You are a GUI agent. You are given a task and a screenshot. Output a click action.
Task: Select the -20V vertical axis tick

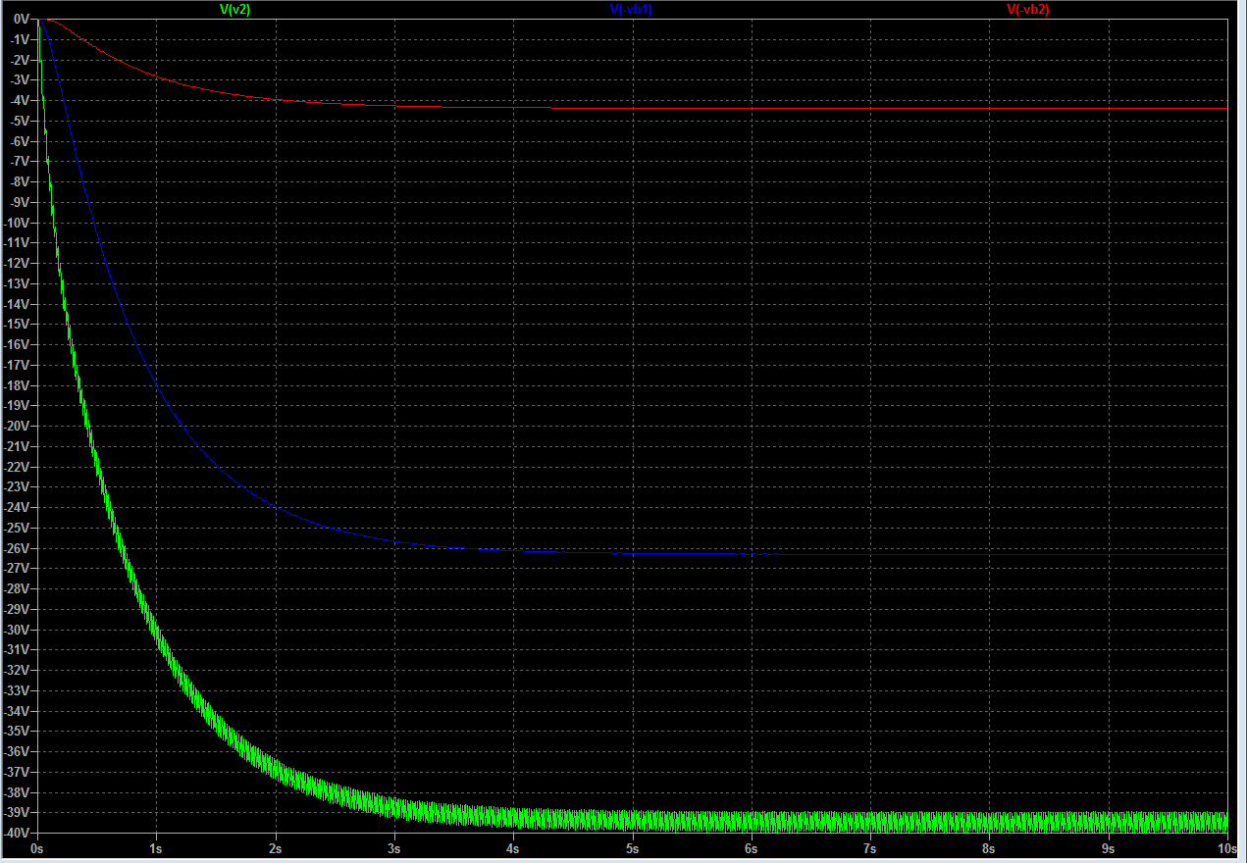click(16, 426)
